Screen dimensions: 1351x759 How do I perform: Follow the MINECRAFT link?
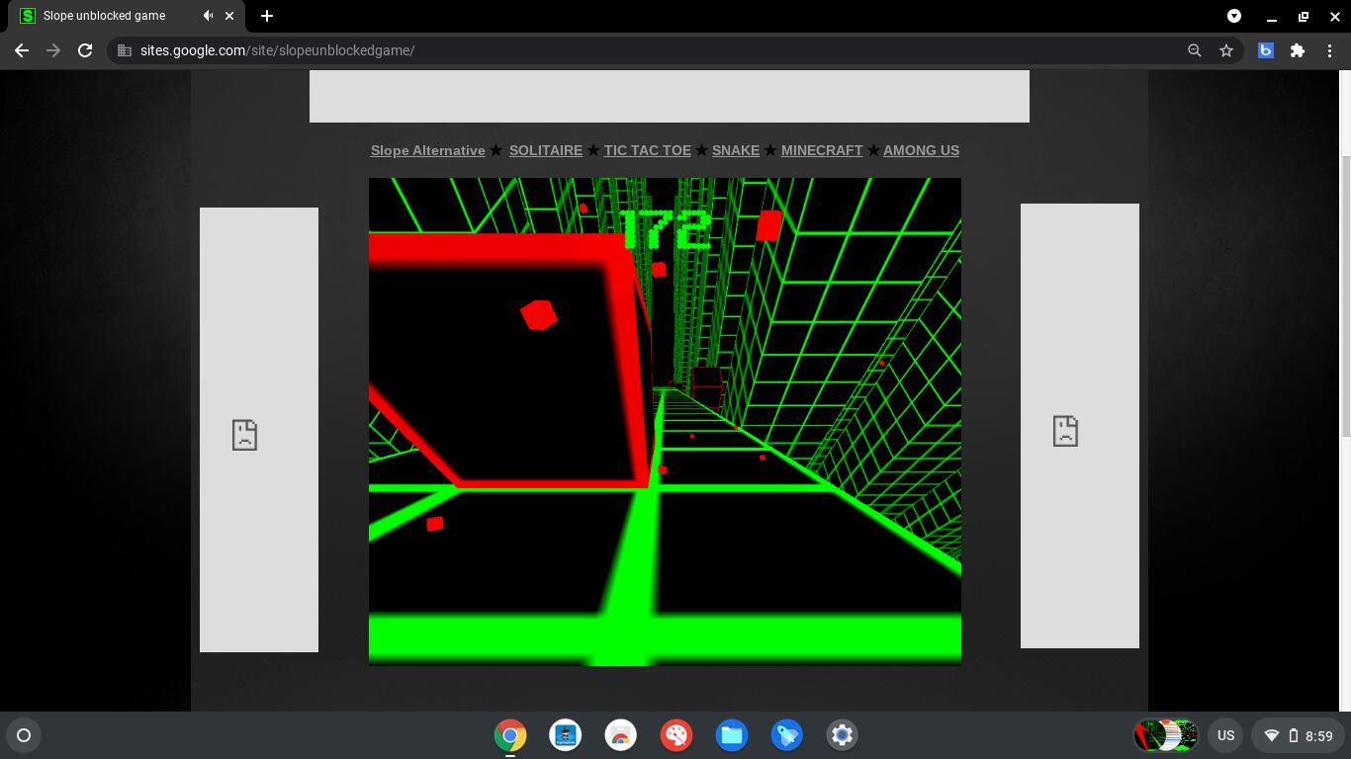point(821,150)
